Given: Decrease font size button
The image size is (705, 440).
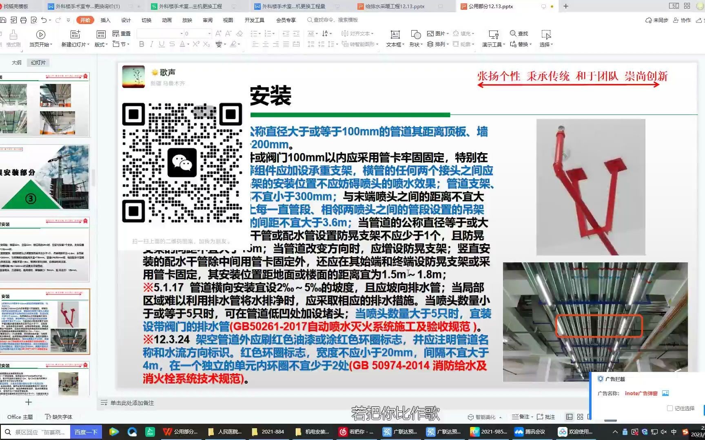Looking at the screenshot, I should coord(228,33).
